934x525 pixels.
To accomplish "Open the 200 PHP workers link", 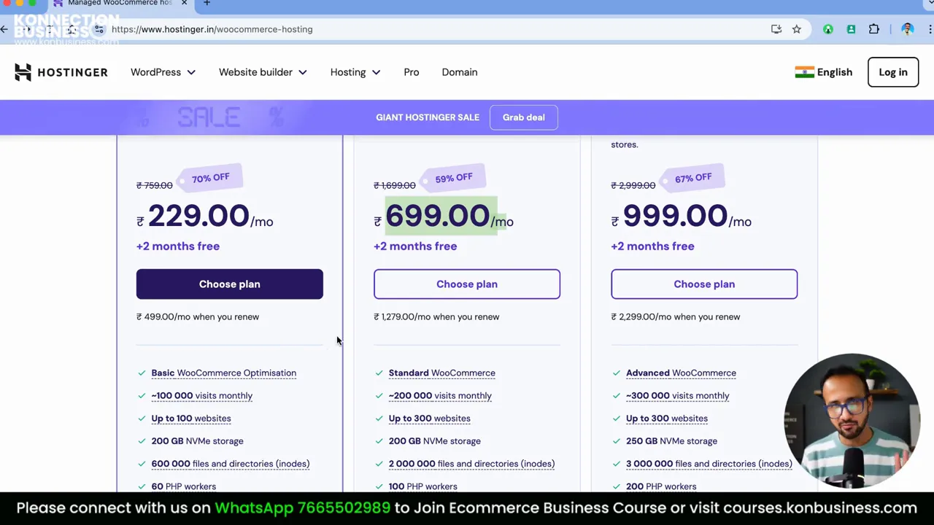I will [661, 486].
